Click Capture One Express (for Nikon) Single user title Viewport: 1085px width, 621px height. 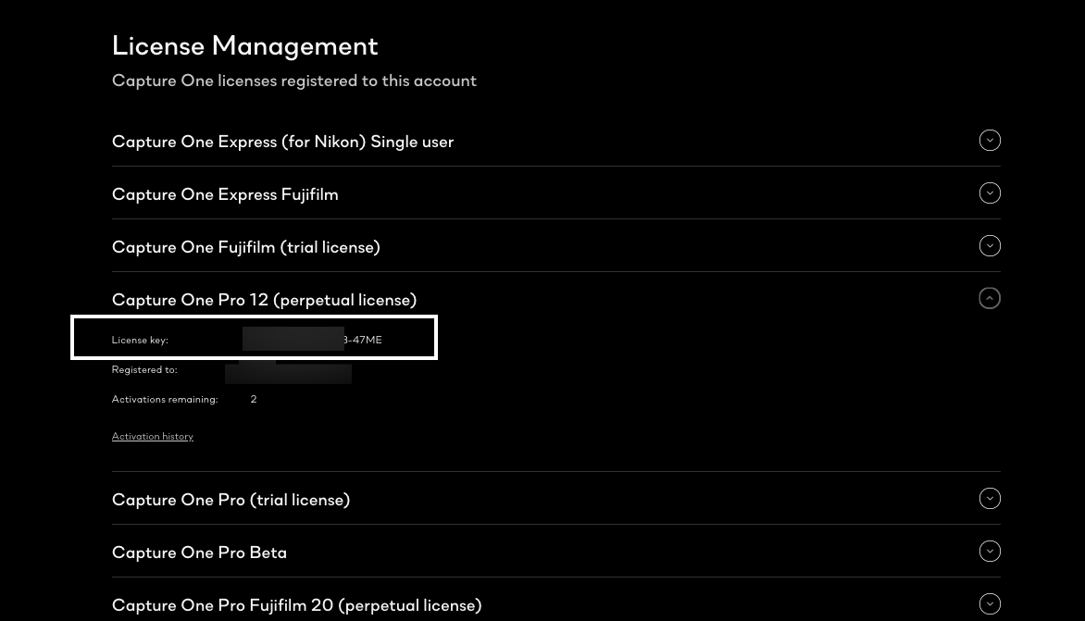click(x=282, y=142)
